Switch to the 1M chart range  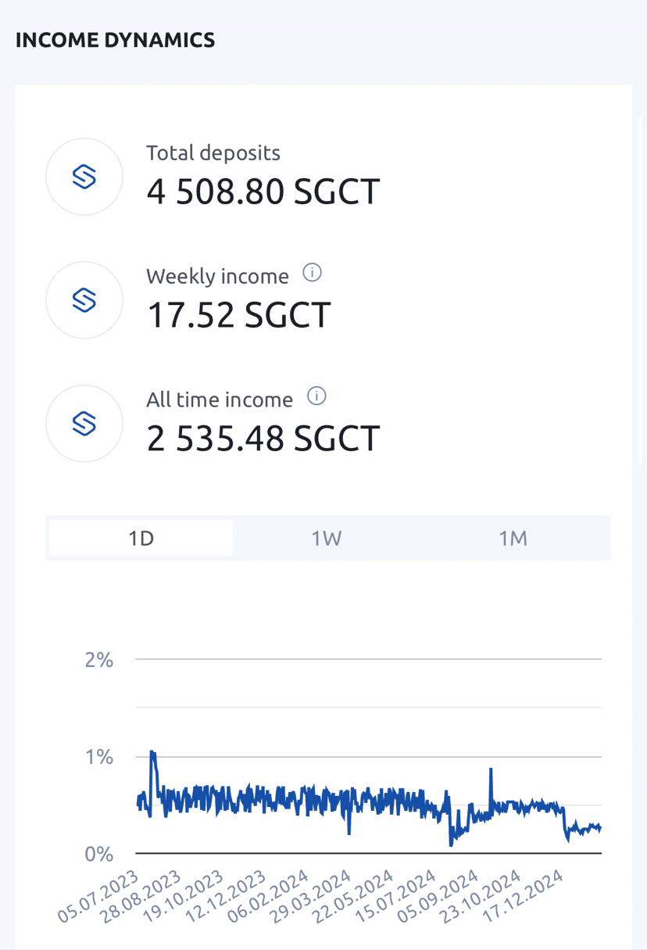tap(513, 538)
